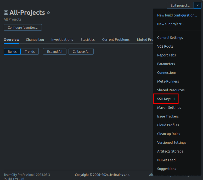Select the Builds view toggle
203x180 pixels.
click(12, 52)
